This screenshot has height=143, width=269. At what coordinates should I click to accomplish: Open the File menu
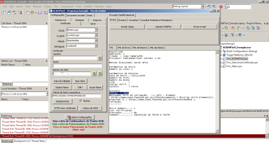click(x=5, y=6)
